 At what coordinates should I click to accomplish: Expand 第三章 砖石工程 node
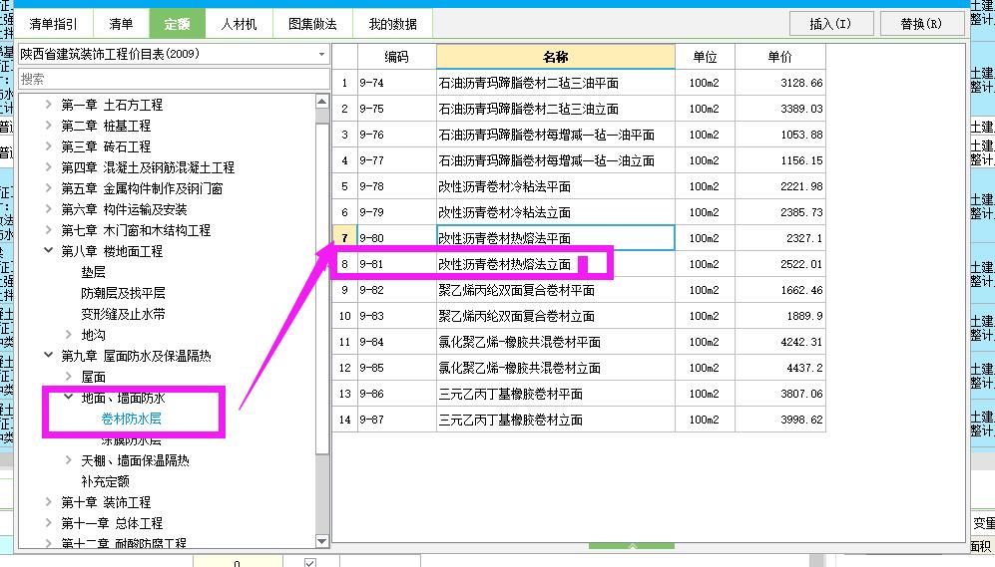point(48,146)
